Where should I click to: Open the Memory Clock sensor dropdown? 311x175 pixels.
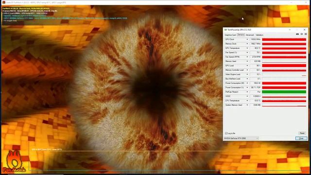(x=247, y=44)
